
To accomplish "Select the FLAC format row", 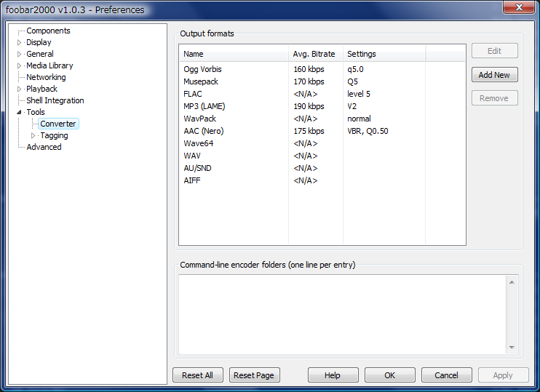I will tap(322, 94).
